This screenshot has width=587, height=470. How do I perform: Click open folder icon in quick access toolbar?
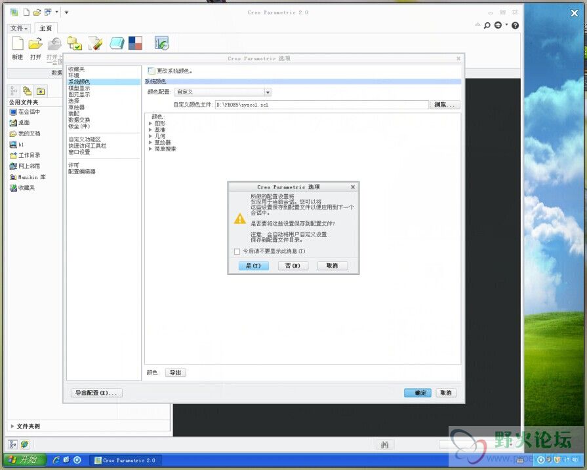(37, 12)
